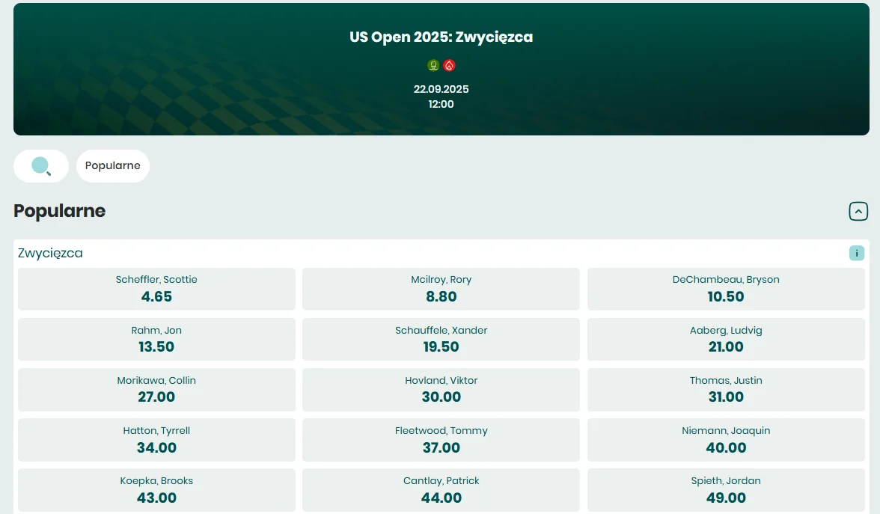Open the search for players

click(x=41, y=166)
